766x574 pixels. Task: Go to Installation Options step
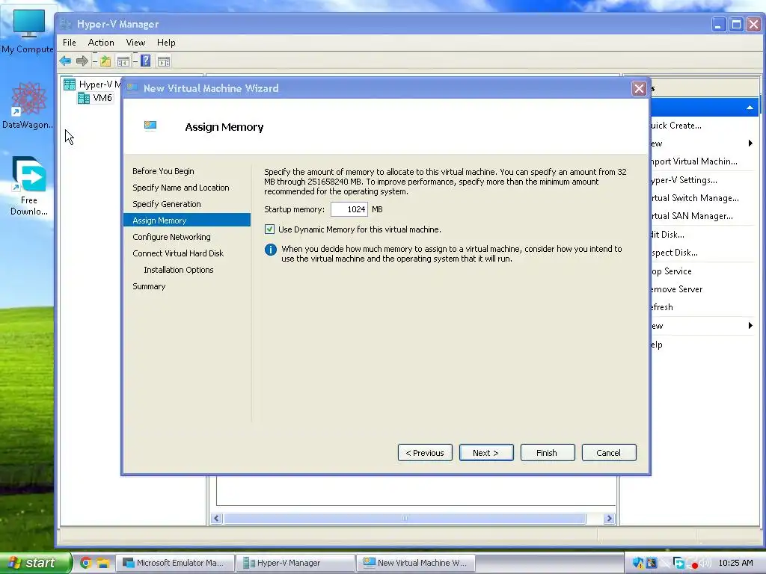178,270
